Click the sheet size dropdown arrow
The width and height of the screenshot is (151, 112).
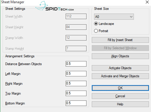tap(131, 17)
